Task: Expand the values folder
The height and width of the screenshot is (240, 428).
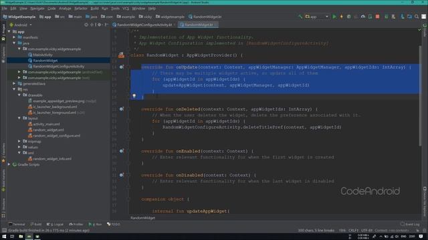Action: click(x=19, y=147)
